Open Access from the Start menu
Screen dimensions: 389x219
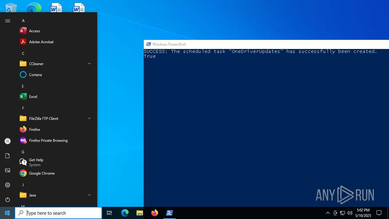pyautogui.click(x=56, y=31)
